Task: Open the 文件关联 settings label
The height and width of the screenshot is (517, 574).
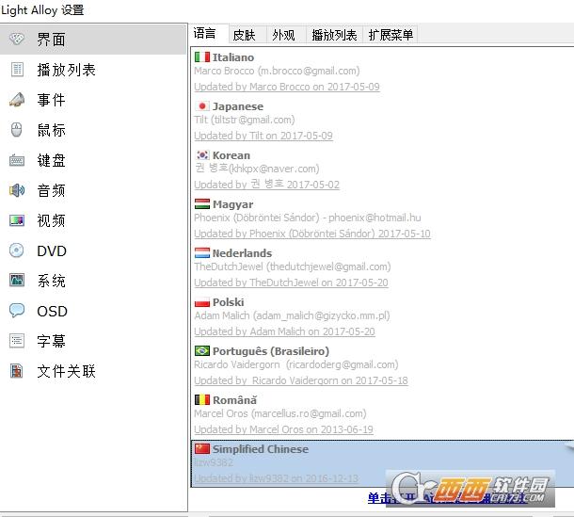Action: (66, 371)
